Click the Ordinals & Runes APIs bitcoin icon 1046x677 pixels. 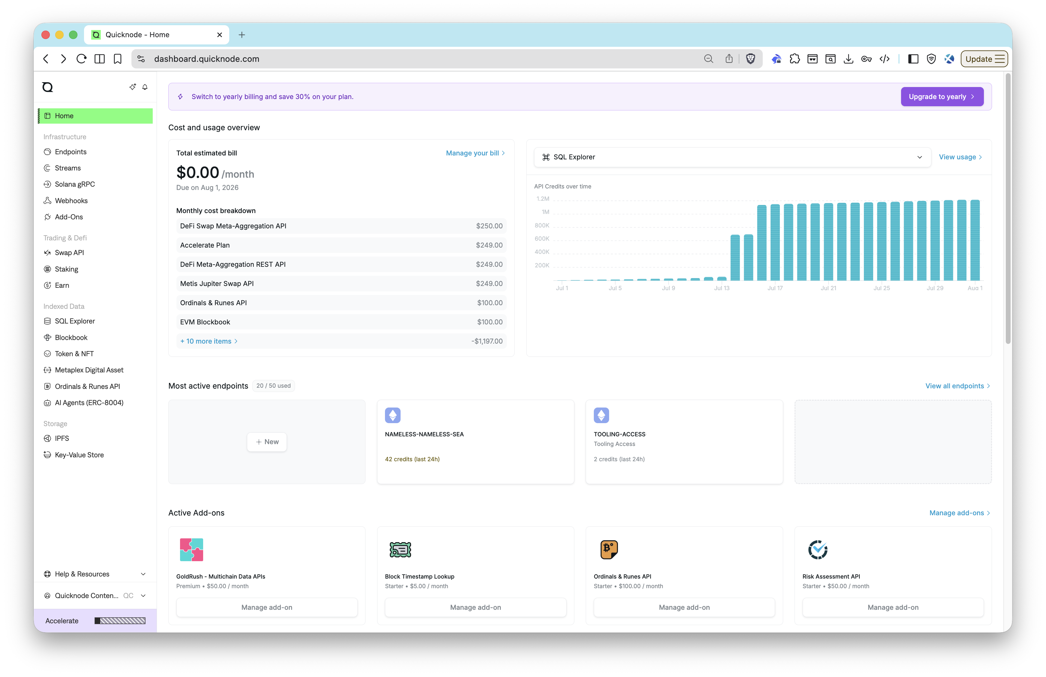(x=609, y=549)
